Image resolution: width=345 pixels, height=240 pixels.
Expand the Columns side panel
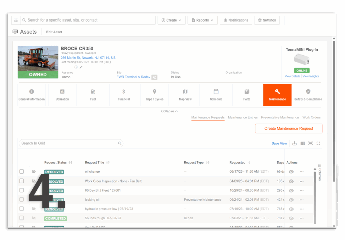point(320,173)
